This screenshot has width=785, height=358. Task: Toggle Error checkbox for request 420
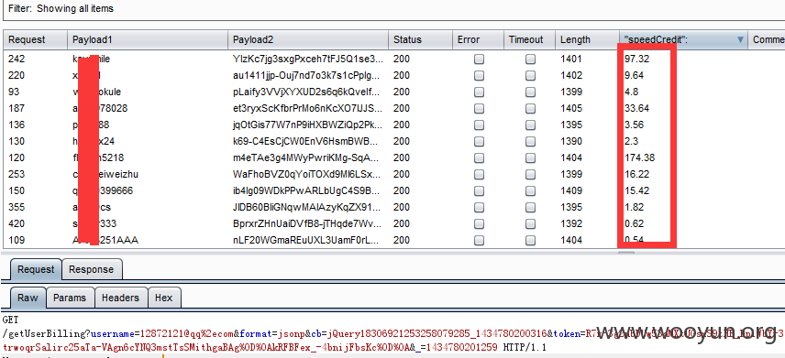pyautogui.click(x=479, y=224)
